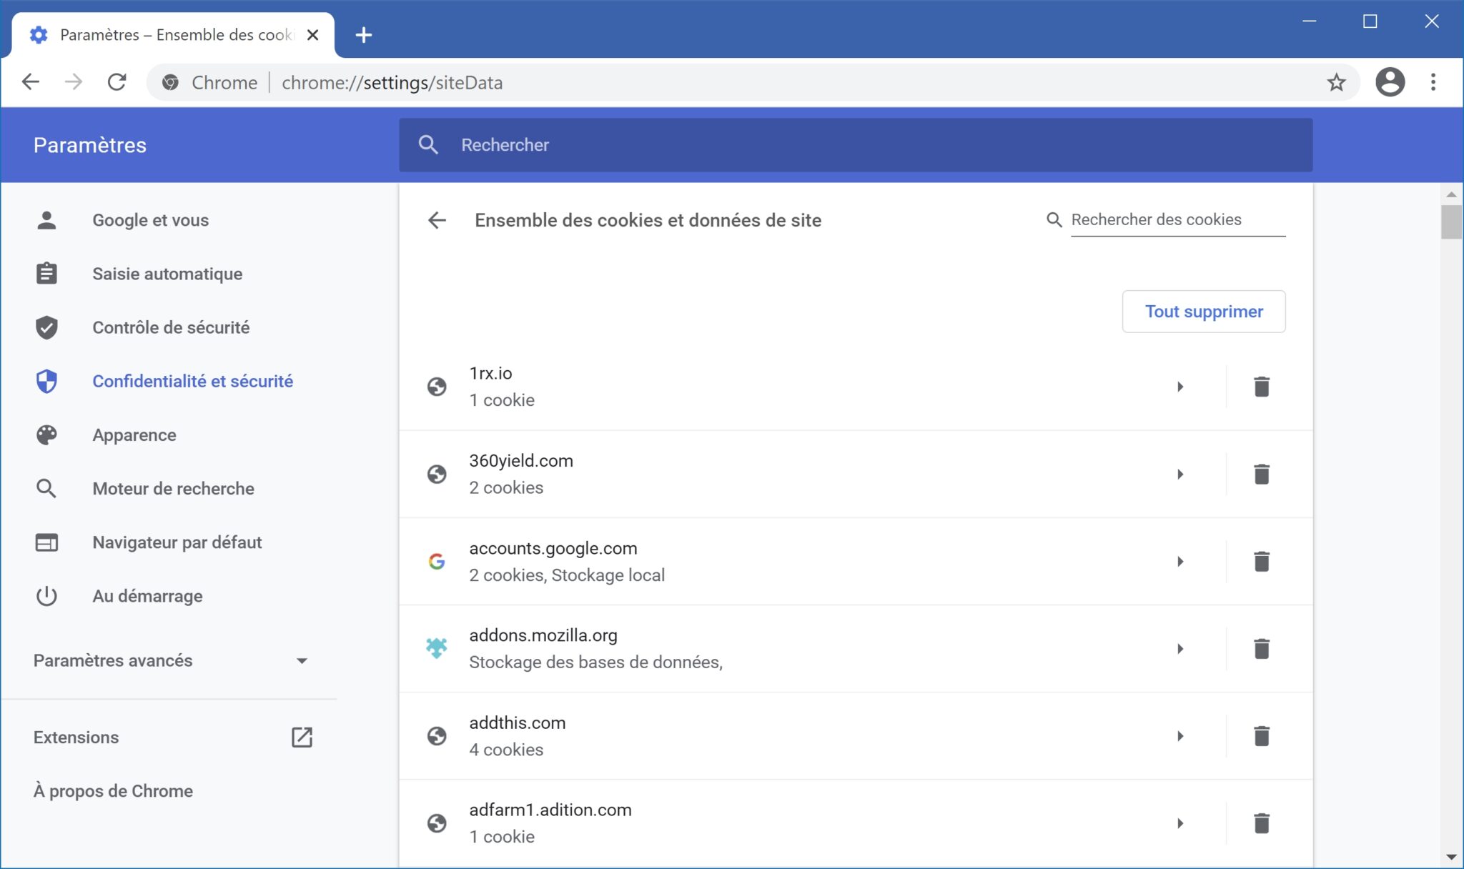
Task: Open Contrôle de sécurité via its shield icon
Action: point(46,327)
